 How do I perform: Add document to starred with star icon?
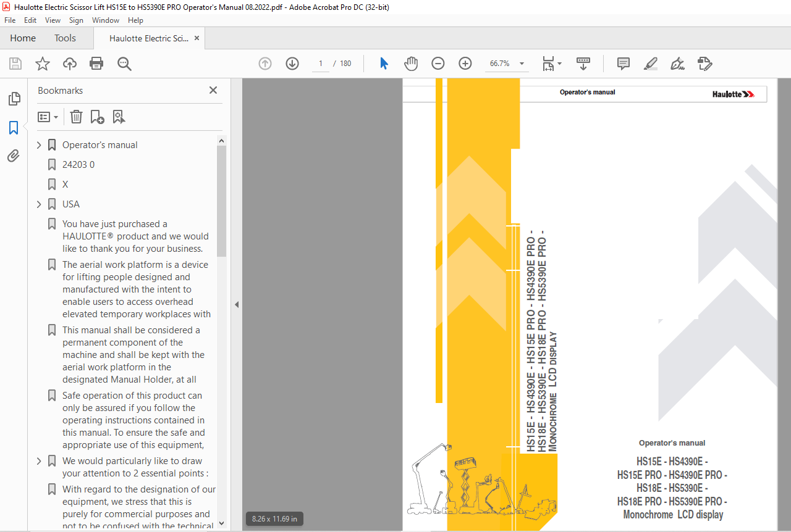43,64
